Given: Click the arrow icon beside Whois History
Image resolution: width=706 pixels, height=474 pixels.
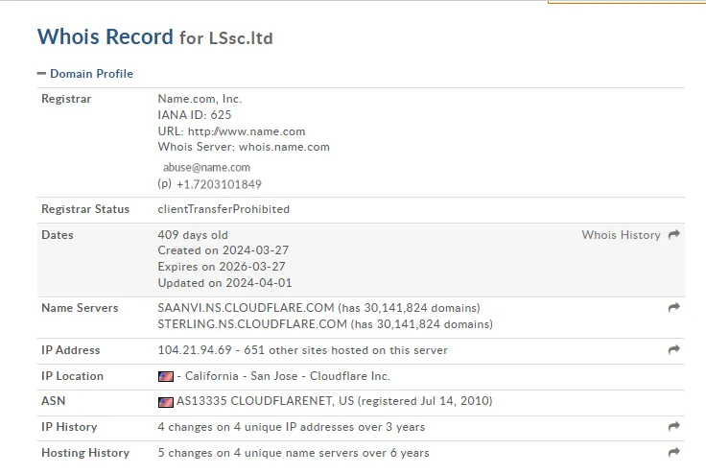Looking at the screenshot, I should [674, 235].
